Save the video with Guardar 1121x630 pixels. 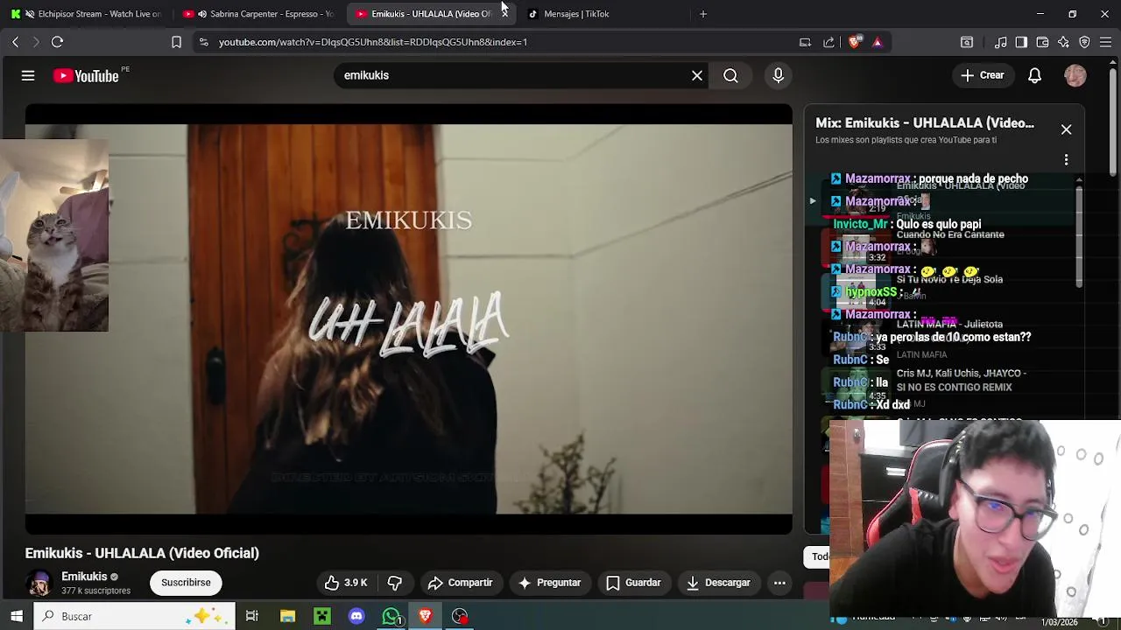[x=633, y=583]
